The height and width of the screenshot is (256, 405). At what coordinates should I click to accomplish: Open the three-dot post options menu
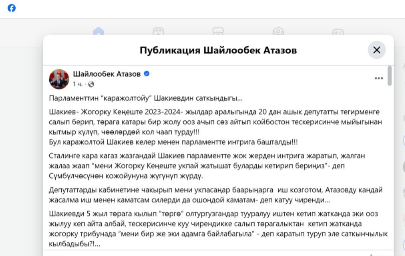pos(379,78)
